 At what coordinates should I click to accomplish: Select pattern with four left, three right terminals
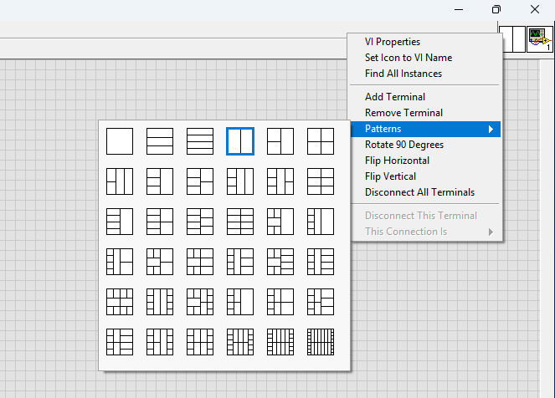tap(200, 222)
